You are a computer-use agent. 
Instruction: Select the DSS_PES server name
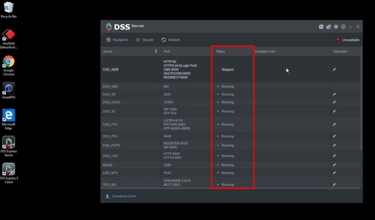(110, 136)
